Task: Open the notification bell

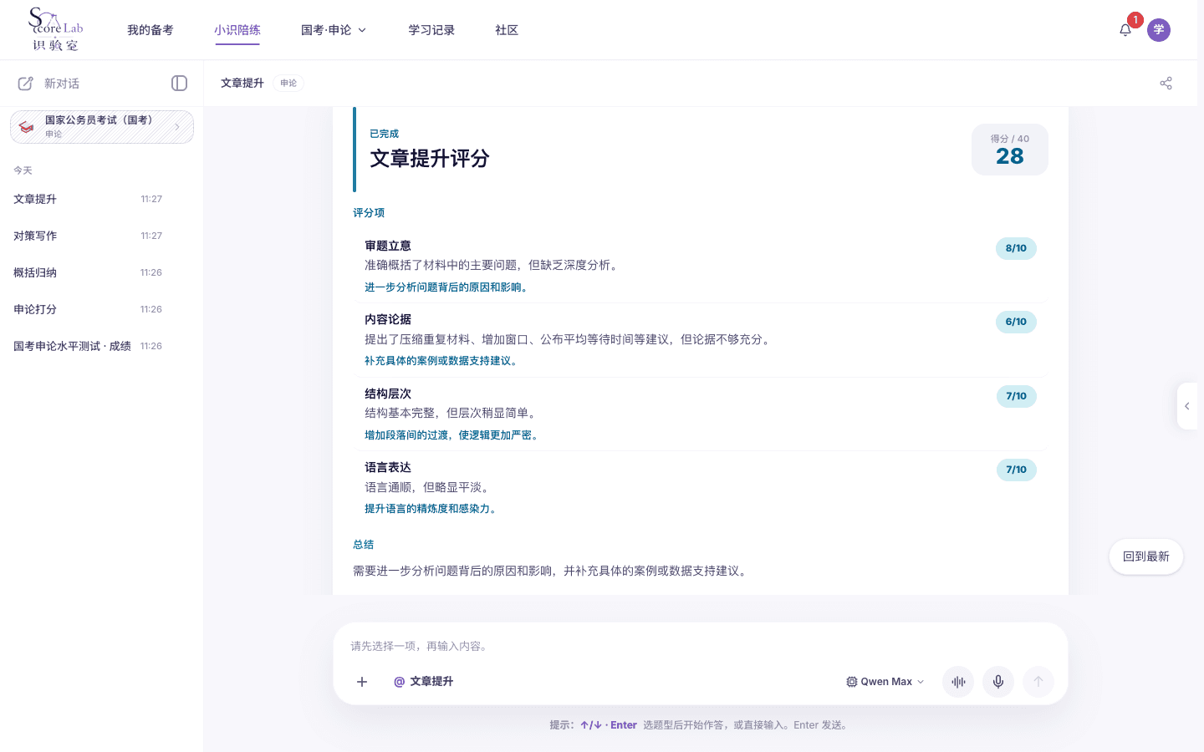Action: 1125,30
